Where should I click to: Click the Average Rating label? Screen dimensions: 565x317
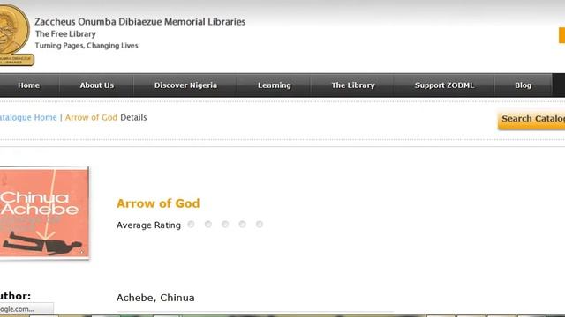point(148,225)
